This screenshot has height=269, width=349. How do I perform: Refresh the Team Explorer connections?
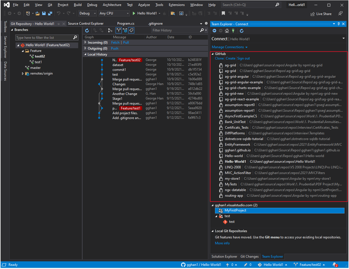(241, 31)
